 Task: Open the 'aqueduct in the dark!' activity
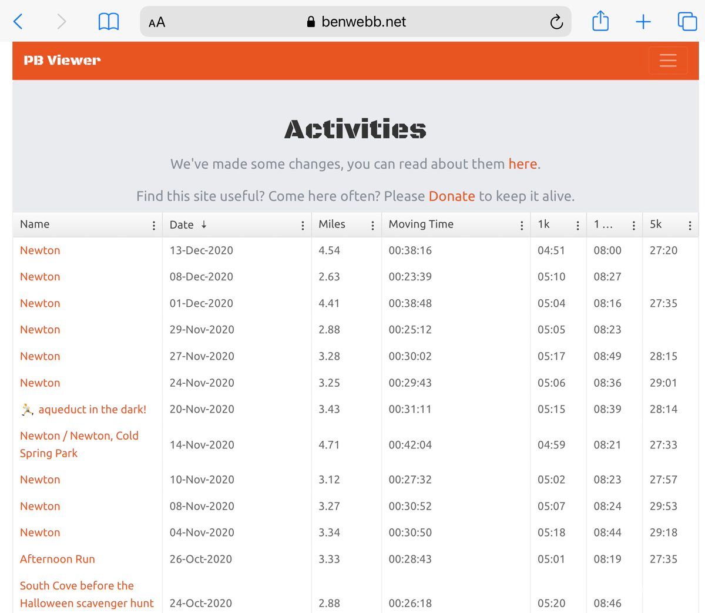click(92, 410)
